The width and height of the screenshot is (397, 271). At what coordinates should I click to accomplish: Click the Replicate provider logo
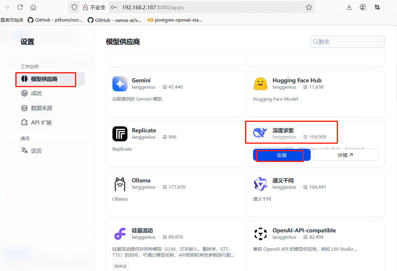pyautogui.click(x=120, y=134)
